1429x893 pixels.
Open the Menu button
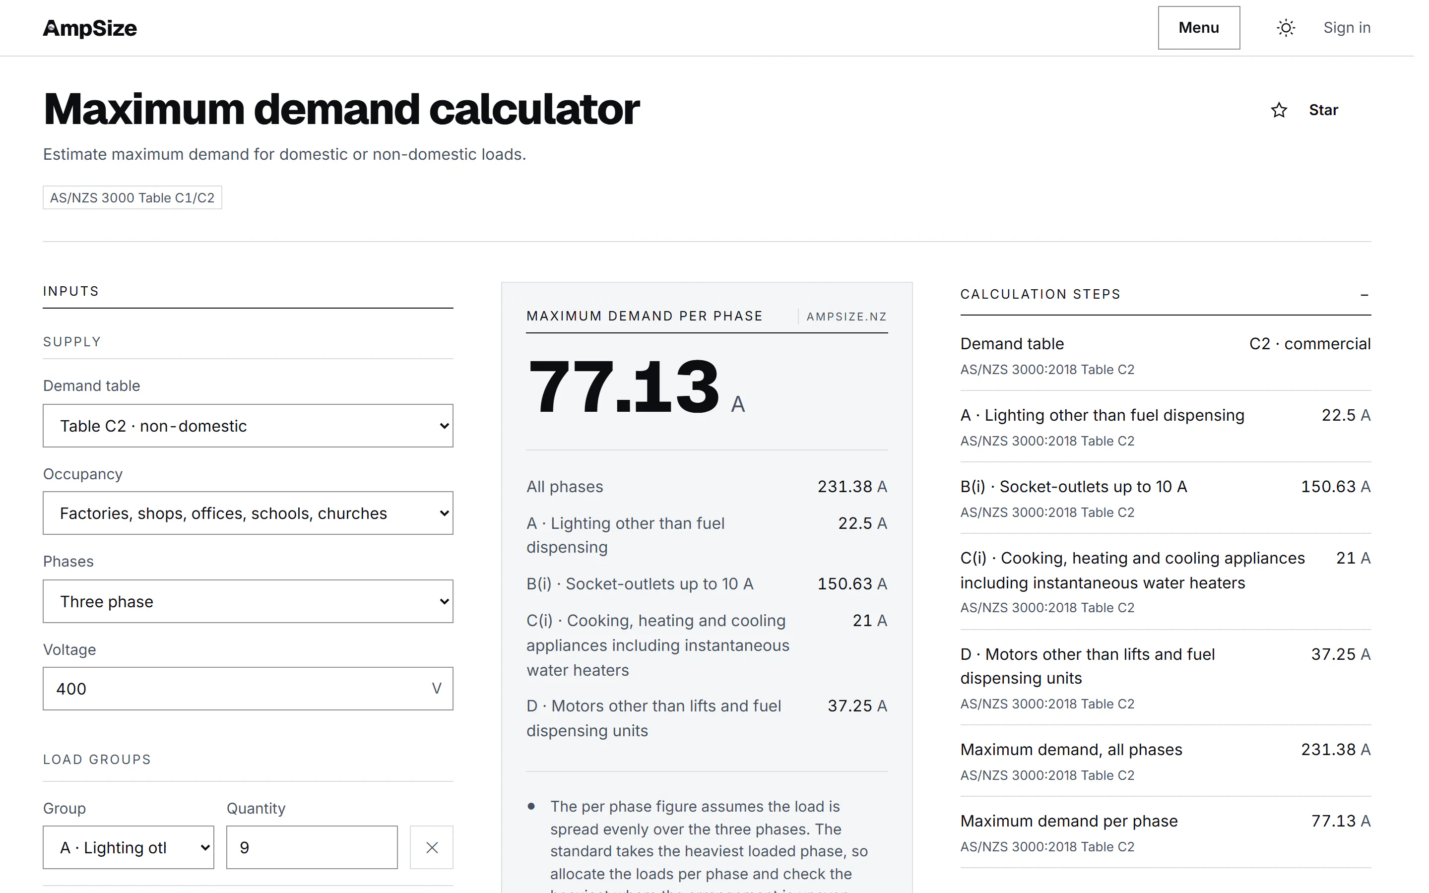(1199, 28)
